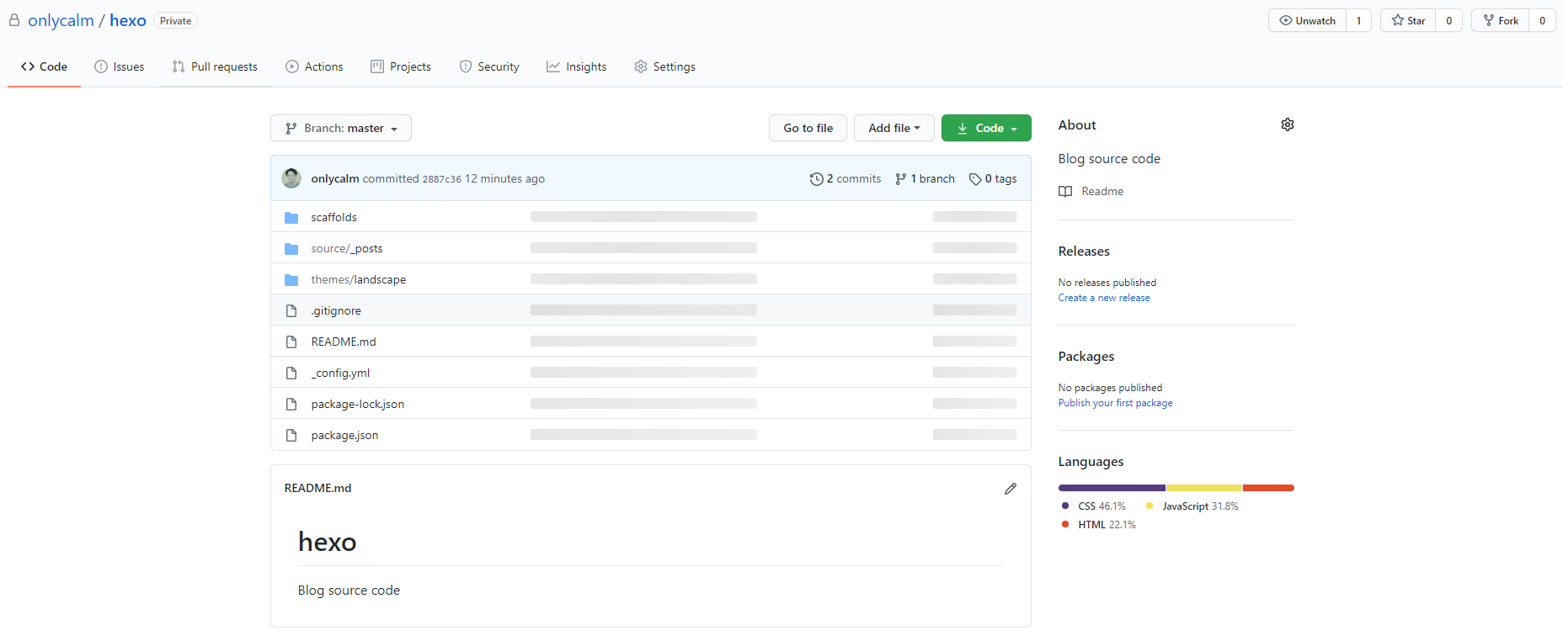1563x641 pixels.
Task: Click the source/_posts folder icon
Action: click(x=291, y=248)
